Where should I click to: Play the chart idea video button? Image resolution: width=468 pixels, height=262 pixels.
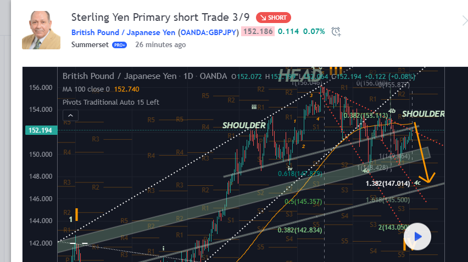417,236
